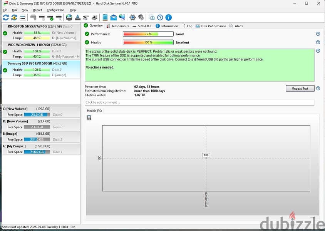Viewport: 325px width, 231px height.
Task: Click the refresh icon with yellow warning
Action: [x=14, y=18]
